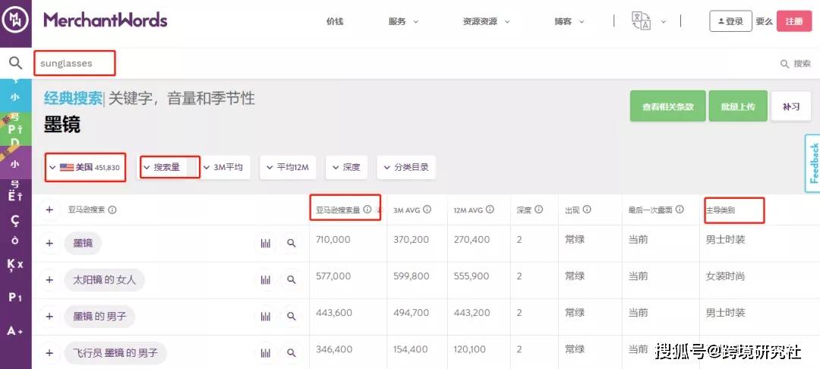Open the 3M平均 filter dropdown
This screenshot has width=820, height=369.
[x=224, y=167]
